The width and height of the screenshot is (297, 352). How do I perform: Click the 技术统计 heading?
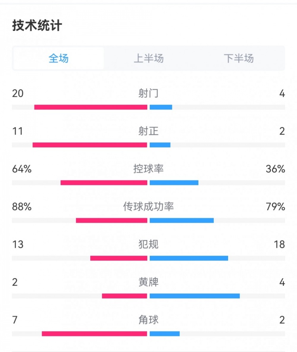(x=37, y=26)
